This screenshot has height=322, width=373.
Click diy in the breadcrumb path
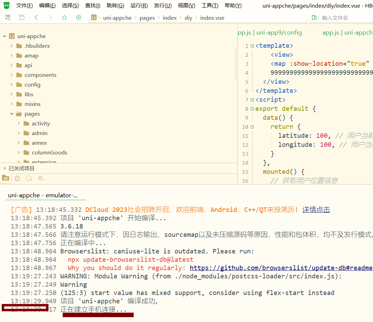tap(188, 18)
